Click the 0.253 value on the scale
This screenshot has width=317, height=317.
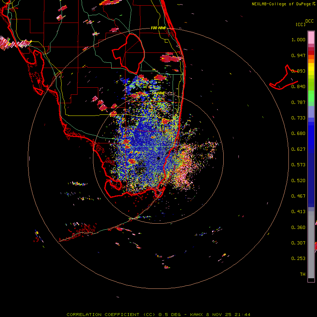pyautogui.click(x=298, y=259)
